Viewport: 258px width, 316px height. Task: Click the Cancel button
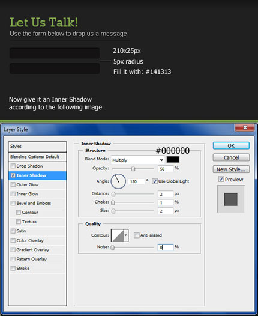[x=231, y=157]
